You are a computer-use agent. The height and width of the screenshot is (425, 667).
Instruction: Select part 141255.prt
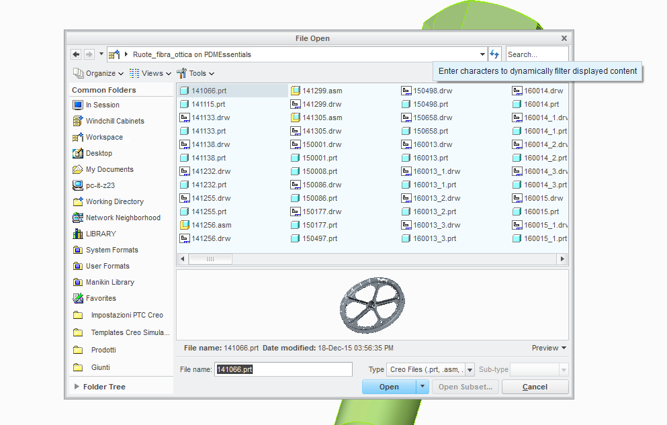pyautogui.click(x=203, y=211)
